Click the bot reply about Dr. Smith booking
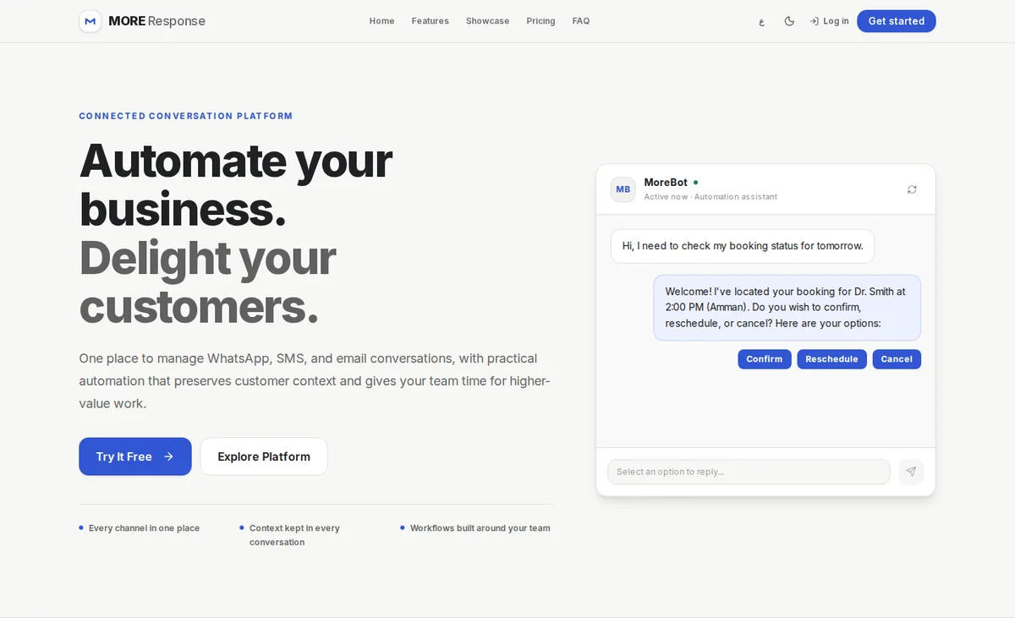1015x634 pixels. click(787, 308)
